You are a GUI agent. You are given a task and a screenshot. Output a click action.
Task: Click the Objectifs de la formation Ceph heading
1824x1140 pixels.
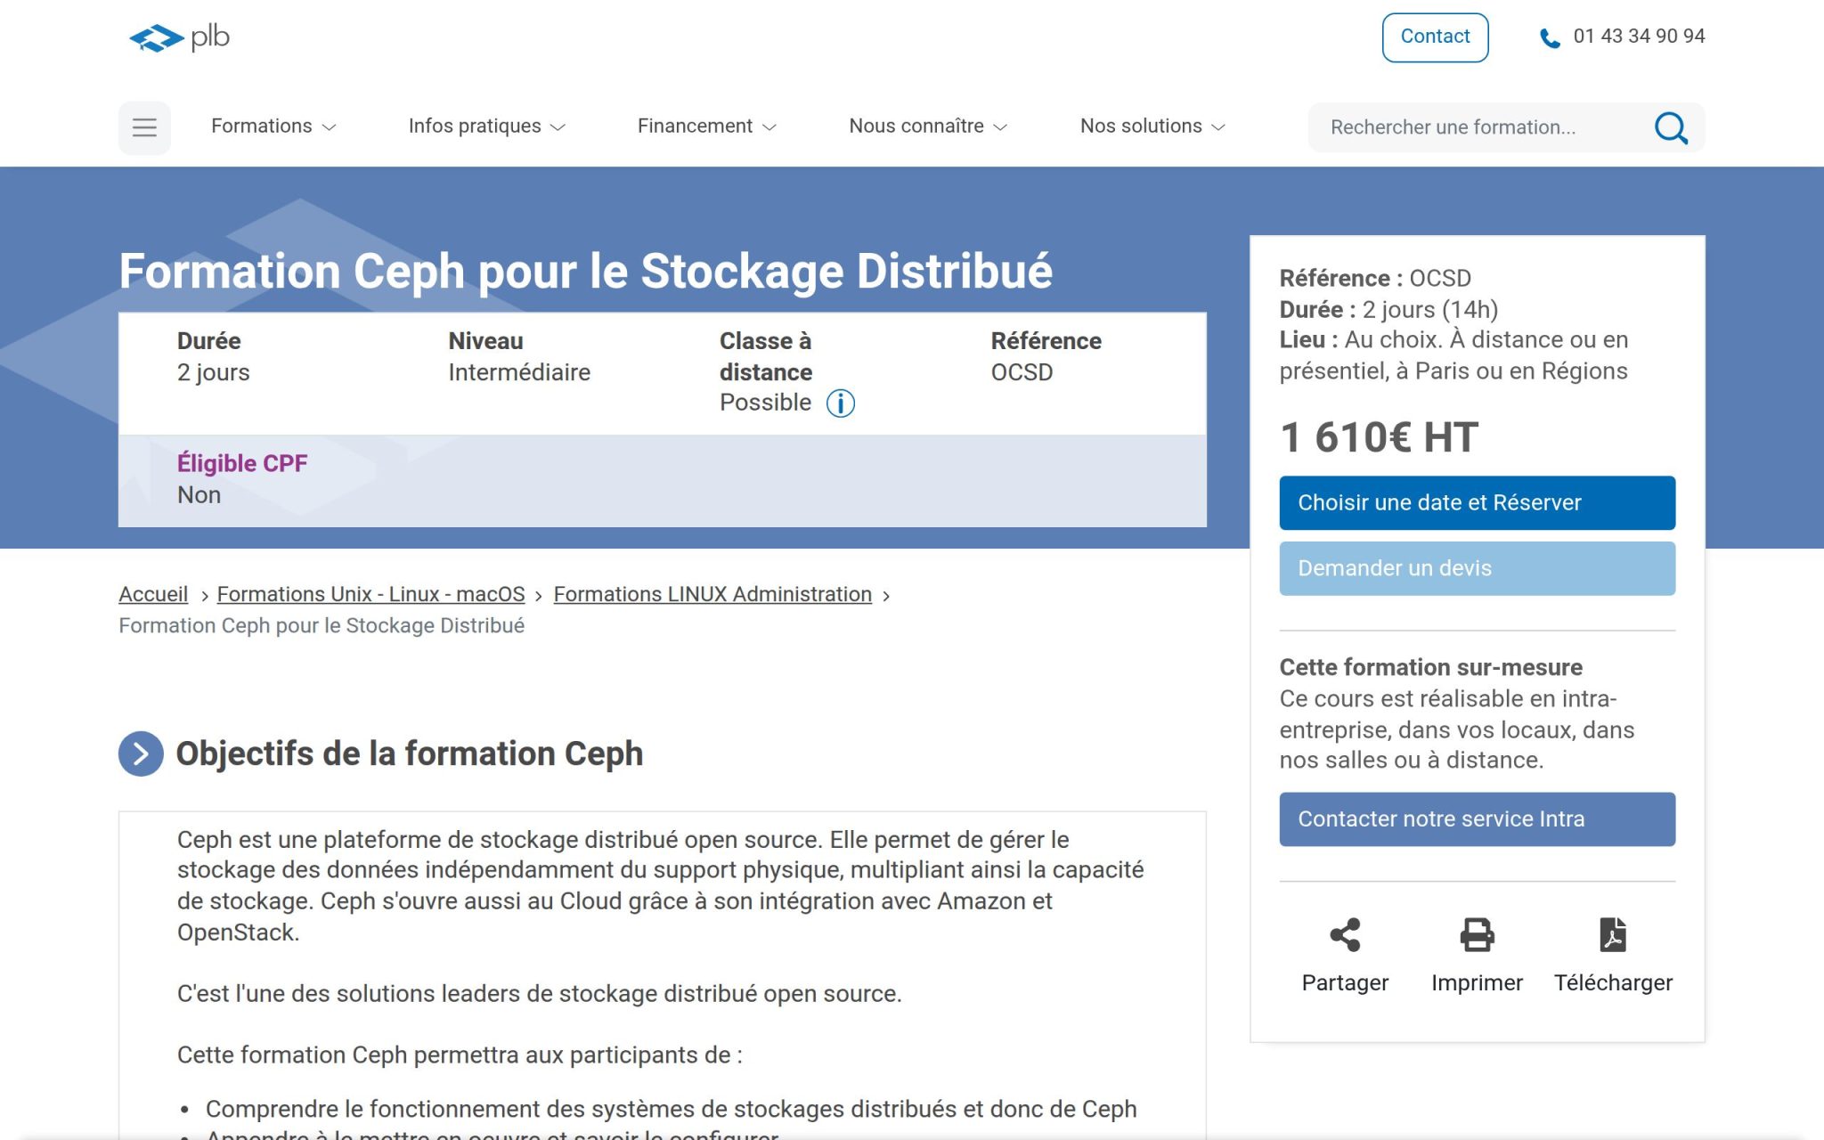[x=409, y=753]
